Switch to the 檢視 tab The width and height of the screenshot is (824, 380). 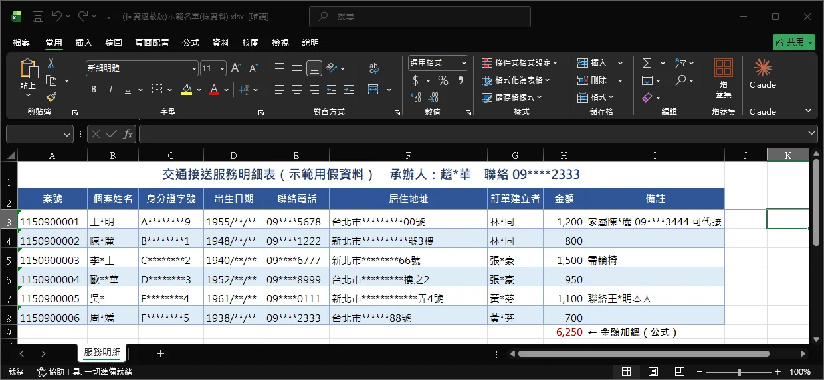pos(280,42)
